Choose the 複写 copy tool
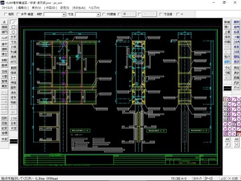 click(14, 97)
